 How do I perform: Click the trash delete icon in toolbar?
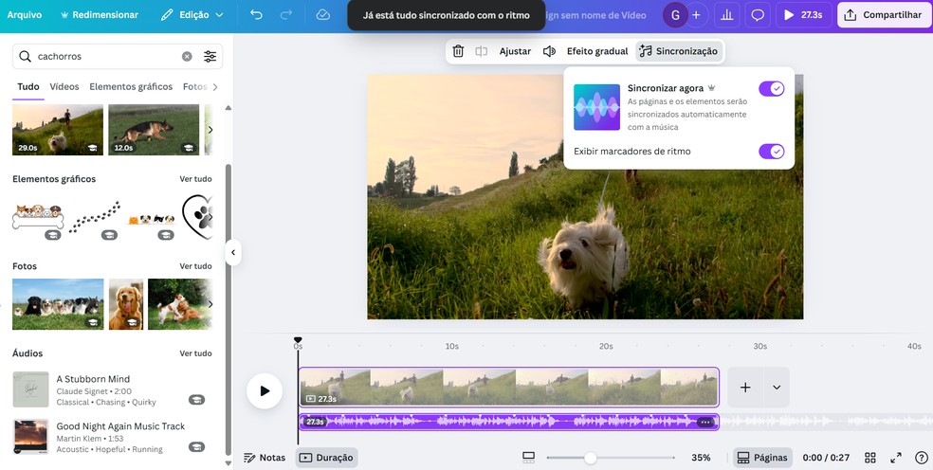(x=458, y=51)
